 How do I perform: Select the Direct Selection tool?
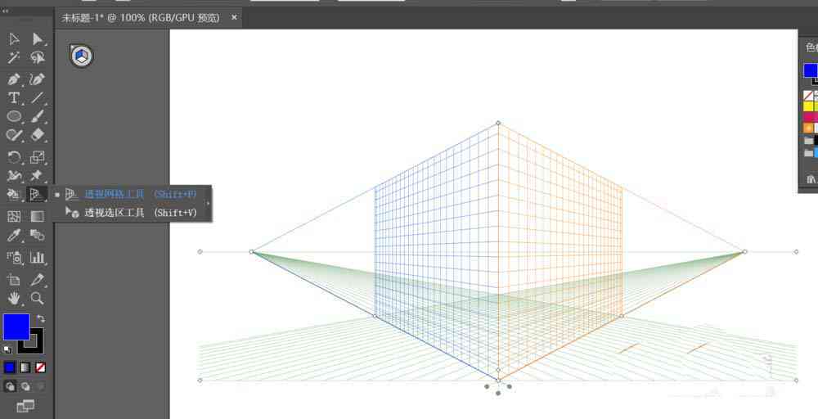(x=38, y=39)
